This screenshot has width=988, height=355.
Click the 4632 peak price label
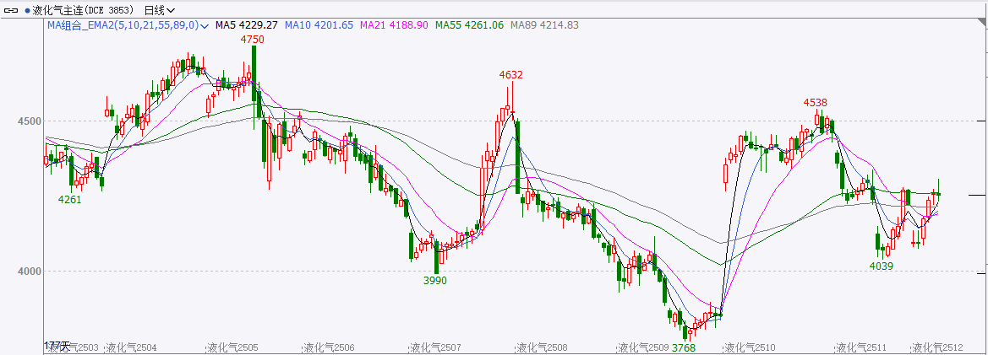pyautogui.click(x=511, y=74)
